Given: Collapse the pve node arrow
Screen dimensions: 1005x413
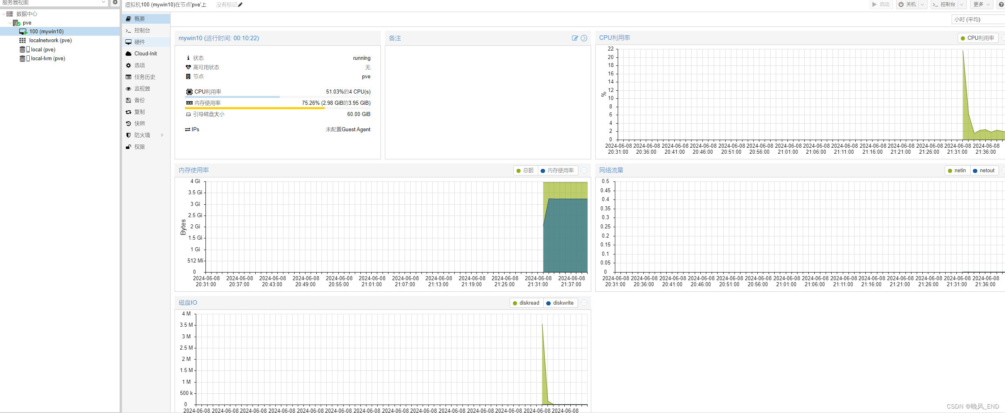Looking at the screenshot, I should click(x=10, y=23).
